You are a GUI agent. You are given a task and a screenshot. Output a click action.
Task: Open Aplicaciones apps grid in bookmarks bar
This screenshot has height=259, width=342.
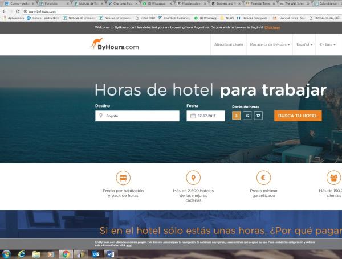pyautogui.click(x=13, y=18)
